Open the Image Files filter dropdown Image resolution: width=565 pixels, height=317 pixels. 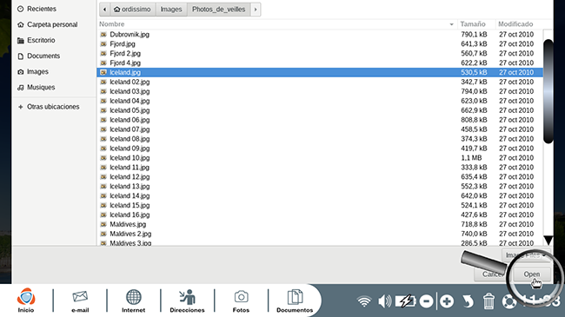tap(526, 255)
